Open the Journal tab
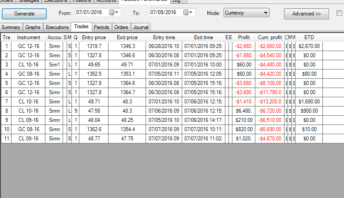344x198 pixels. coord(141,27)
